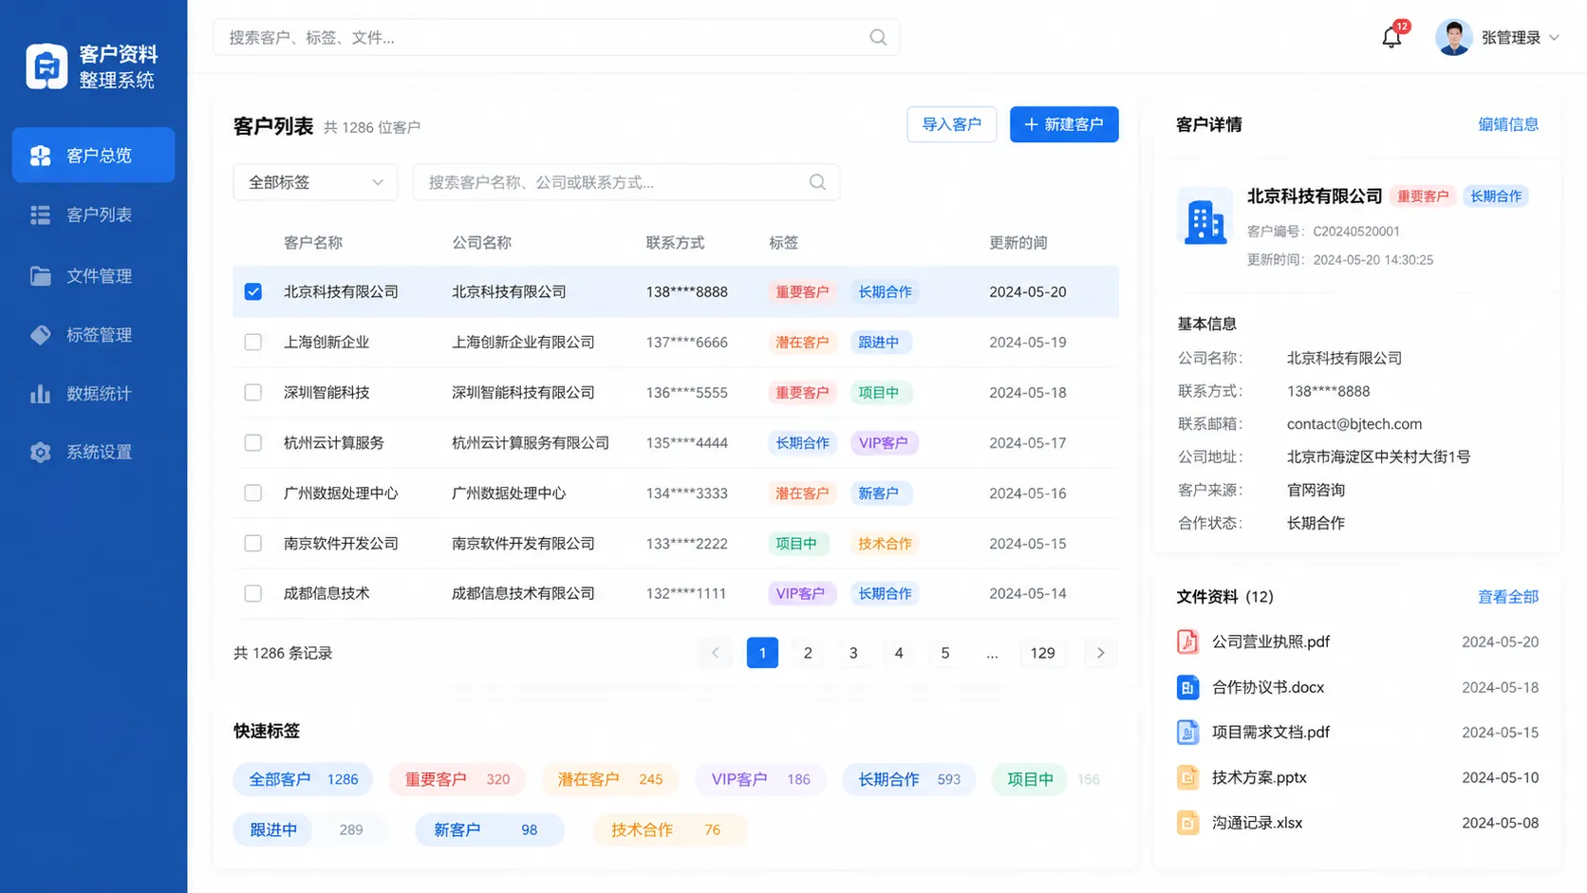The height and width of the screenshot is (893, 1587).
Task: Click the 公司营业执照.pdf file icon
Action: click(1187, 642)
